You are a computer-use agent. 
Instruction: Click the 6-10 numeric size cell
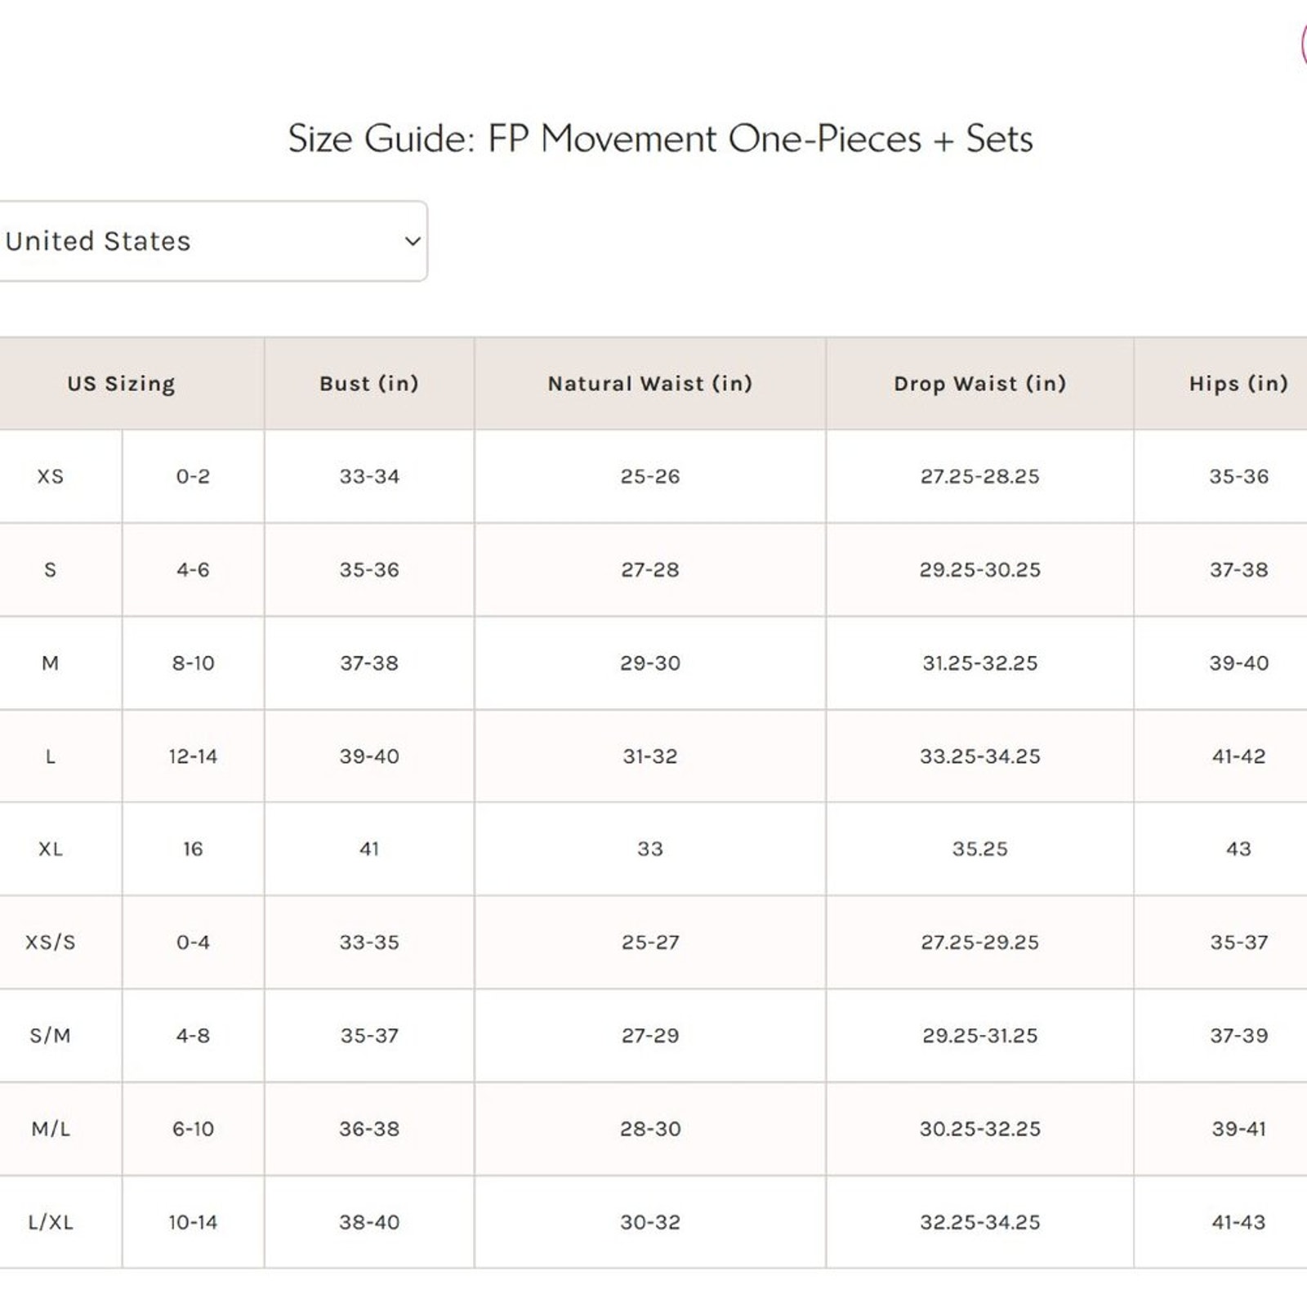pos(193,1129)
